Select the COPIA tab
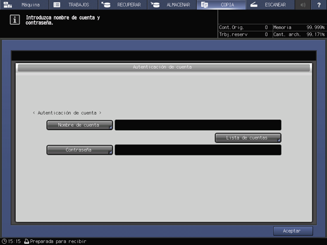 [221, 4]
